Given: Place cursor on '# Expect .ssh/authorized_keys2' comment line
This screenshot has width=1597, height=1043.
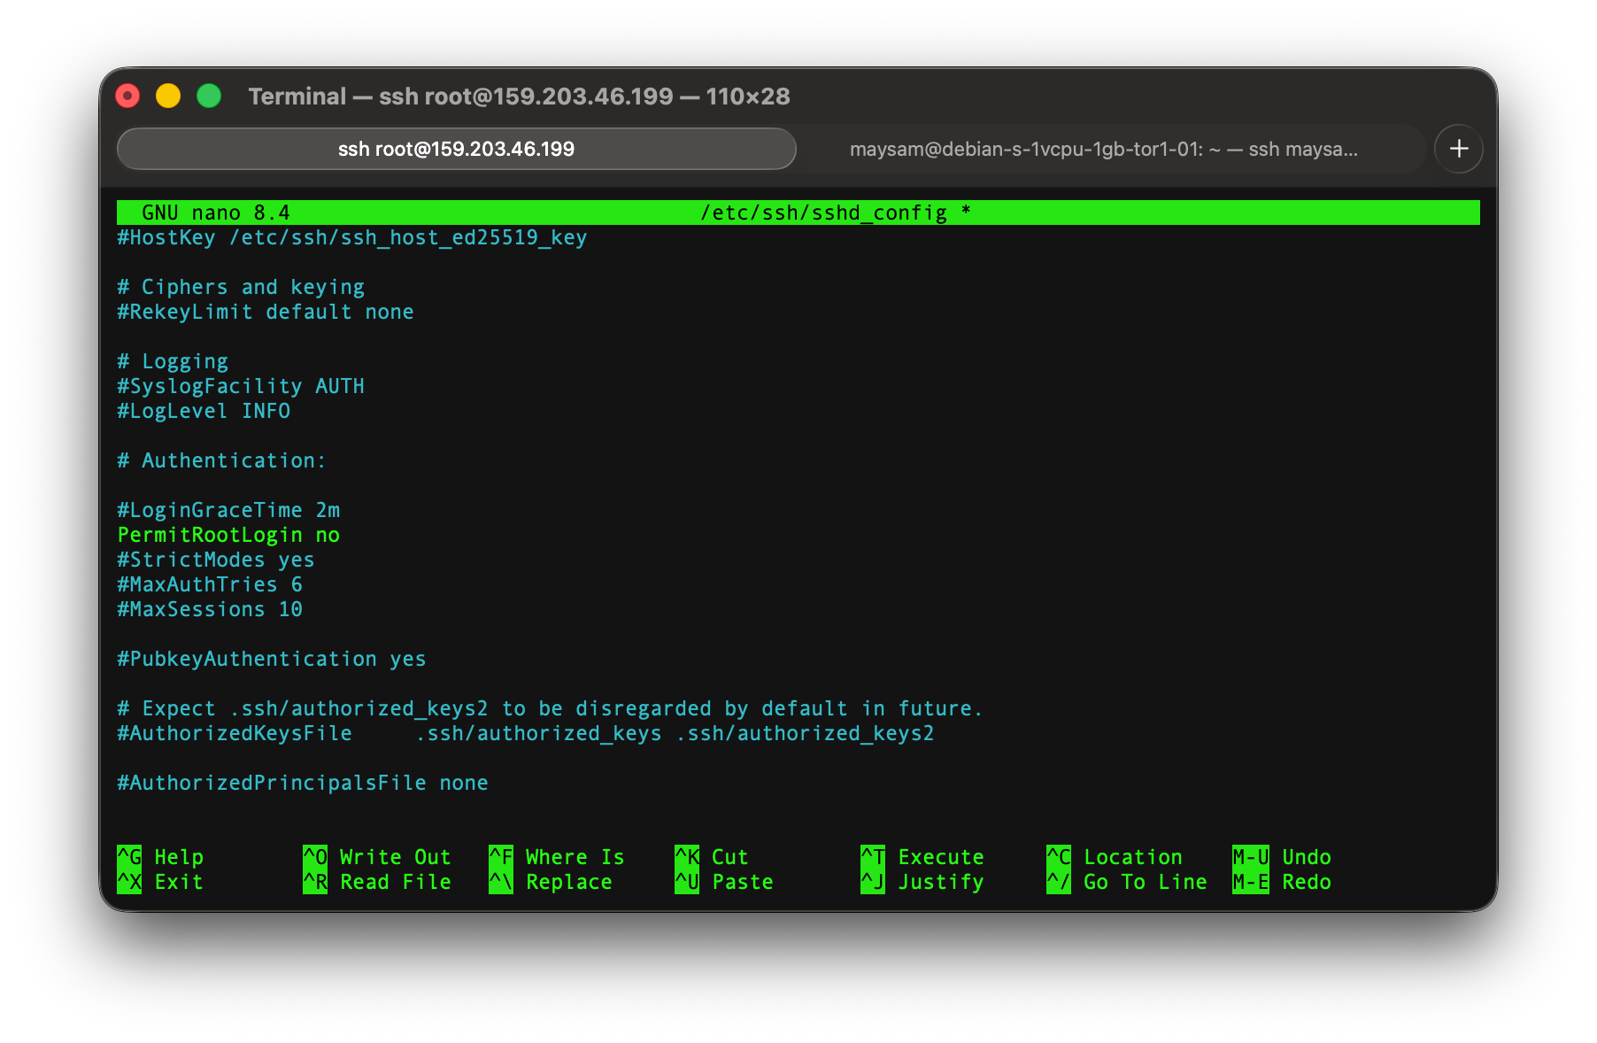Looking at the screenshot, I should (550, 708).
